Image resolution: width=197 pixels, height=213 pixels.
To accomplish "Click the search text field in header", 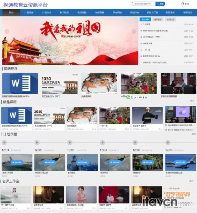I will [x=144, y=4].
